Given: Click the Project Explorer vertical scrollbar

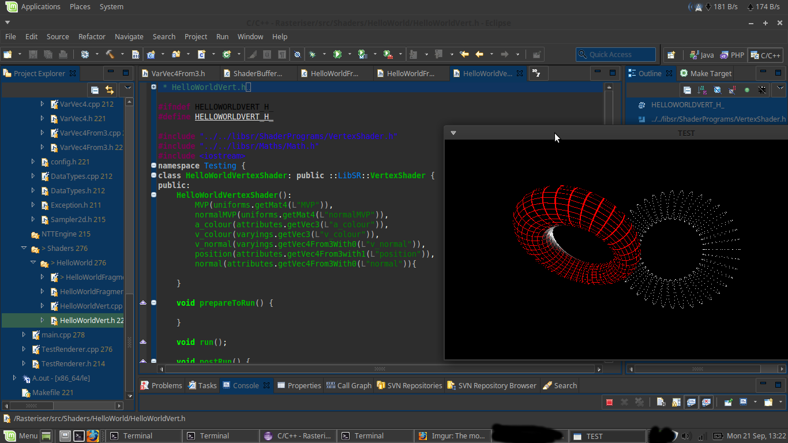Looking at the screenshot, I should (x=129, y=248).
